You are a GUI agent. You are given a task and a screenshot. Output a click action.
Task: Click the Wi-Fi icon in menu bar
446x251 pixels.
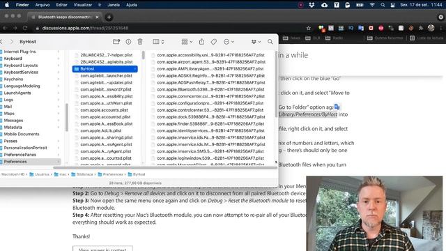pos(372,5)
